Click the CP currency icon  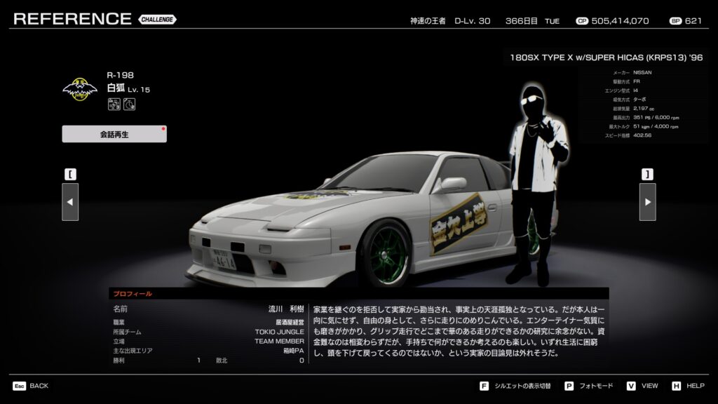581,21
